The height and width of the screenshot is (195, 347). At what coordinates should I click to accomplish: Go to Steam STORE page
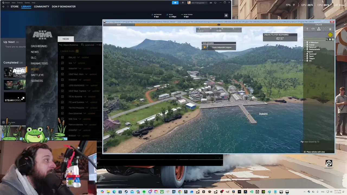tap(14, 6)
